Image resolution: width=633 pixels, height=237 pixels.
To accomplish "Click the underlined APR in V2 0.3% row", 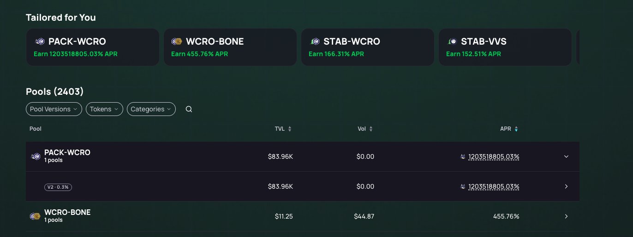I will tap(494, 186).
